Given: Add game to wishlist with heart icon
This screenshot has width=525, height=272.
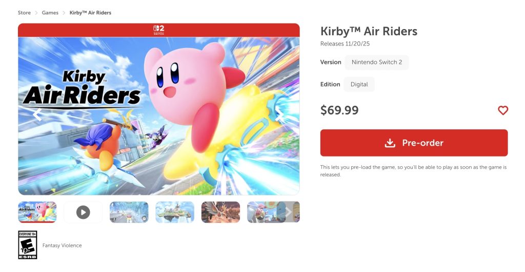Looking at the screenshot, I should point(502,110).
